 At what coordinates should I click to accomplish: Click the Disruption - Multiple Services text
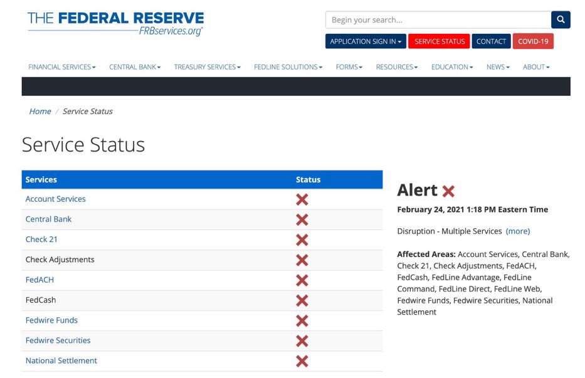[449, 231]
